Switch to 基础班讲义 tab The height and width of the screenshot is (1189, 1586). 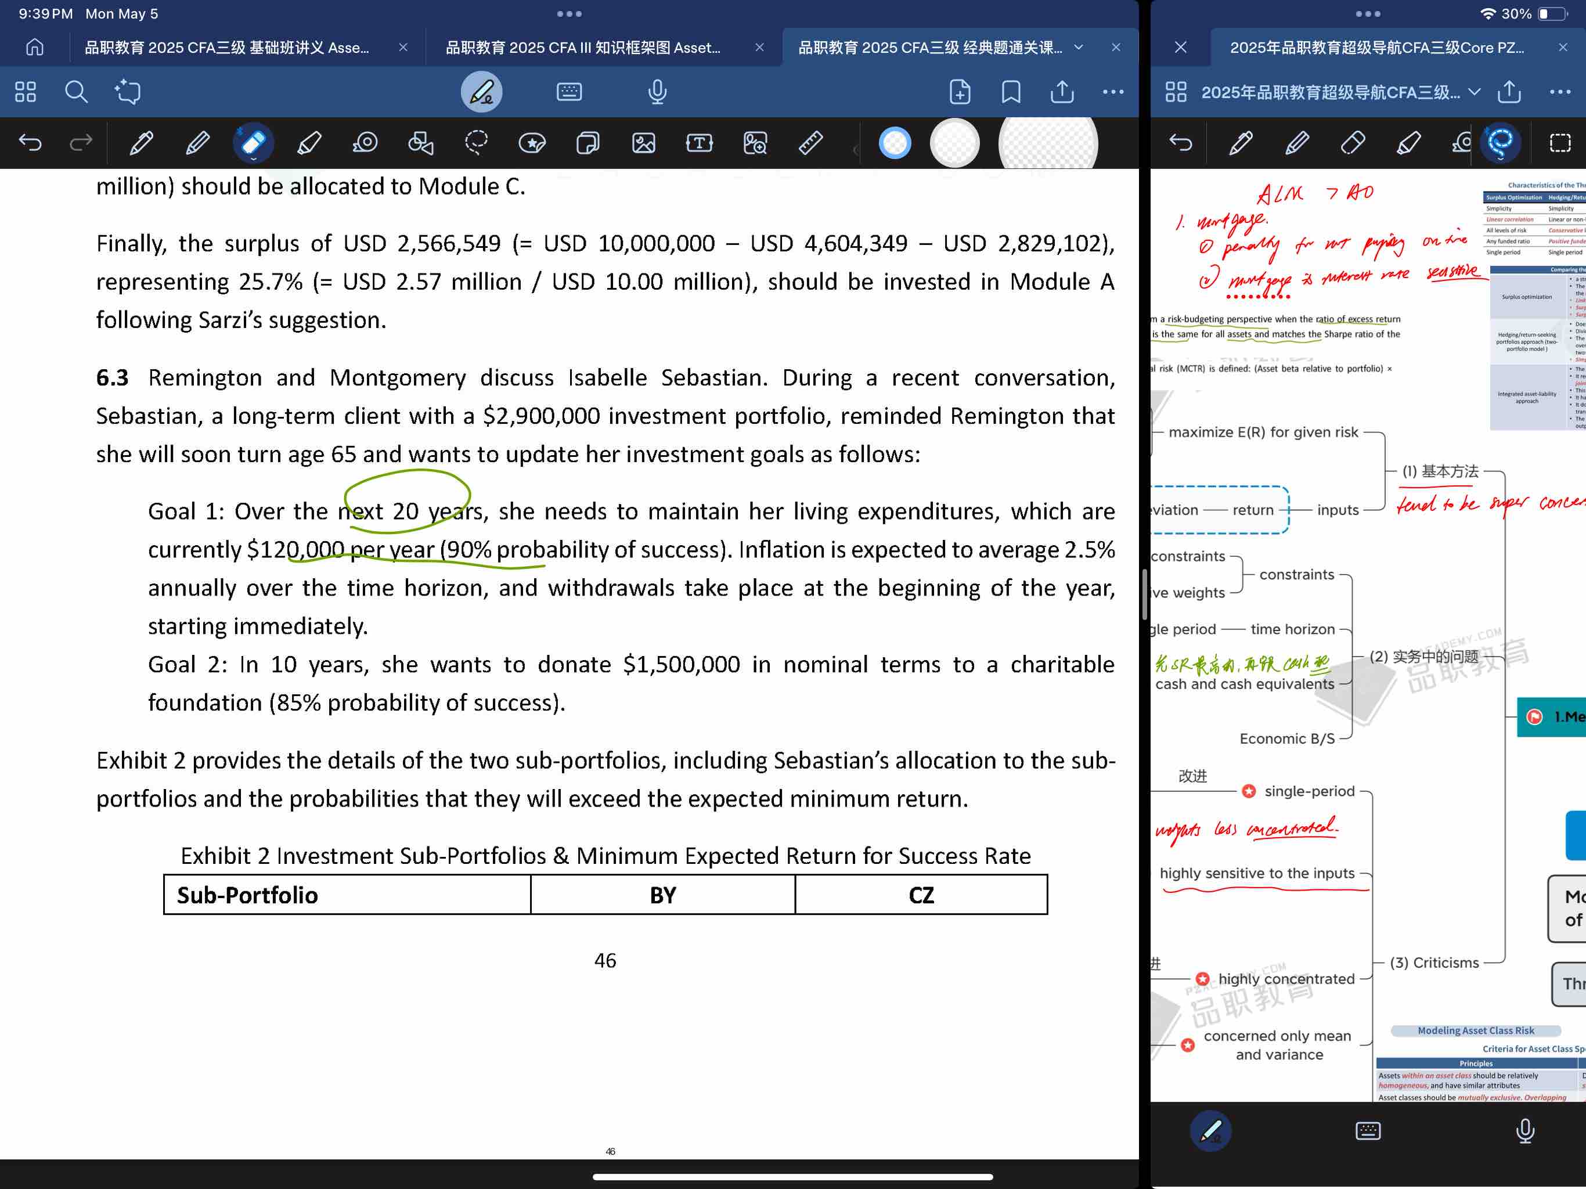point(226,48)
